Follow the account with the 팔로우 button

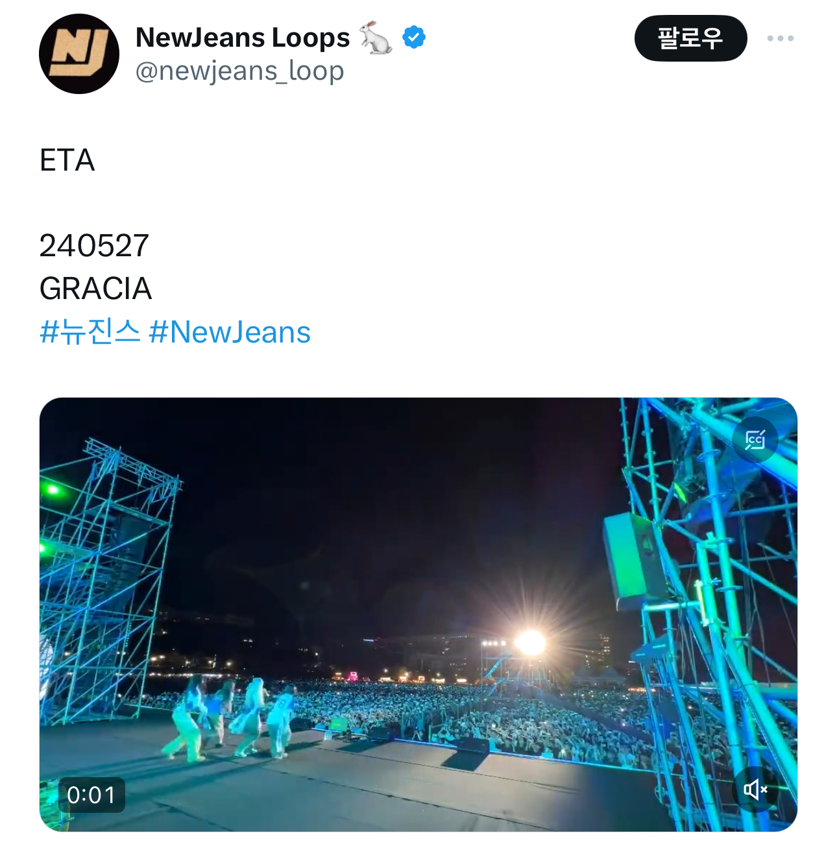tap(691, 38)
